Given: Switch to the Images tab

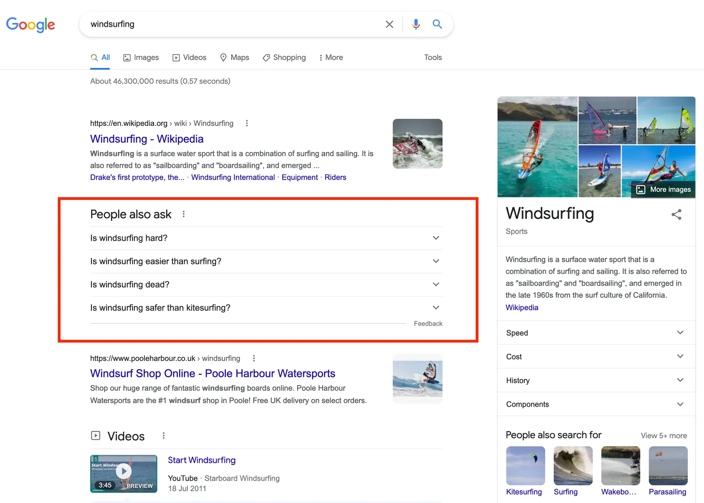Looking at the screenshot, I should 141,58.
